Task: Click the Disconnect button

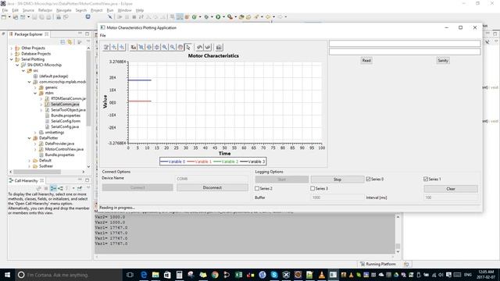Action: pos(212,187)
